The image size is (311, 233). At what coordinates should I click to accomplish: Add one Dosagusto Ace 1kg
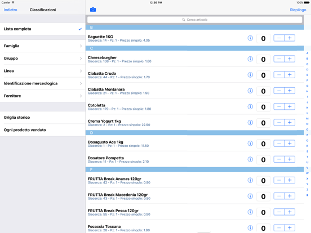coord(290,144)
